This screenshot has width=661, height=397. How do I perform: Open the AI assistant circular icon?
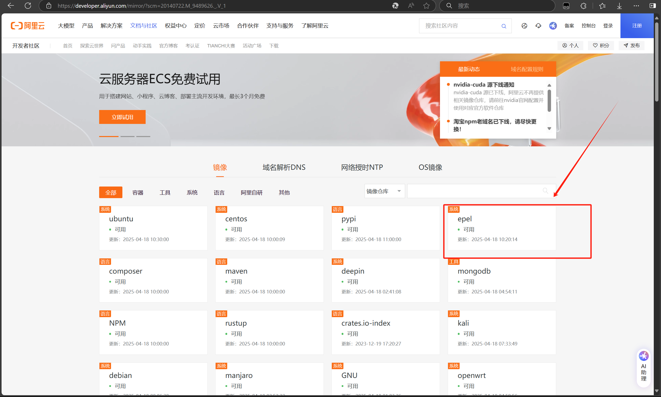[x=553, y=26]
